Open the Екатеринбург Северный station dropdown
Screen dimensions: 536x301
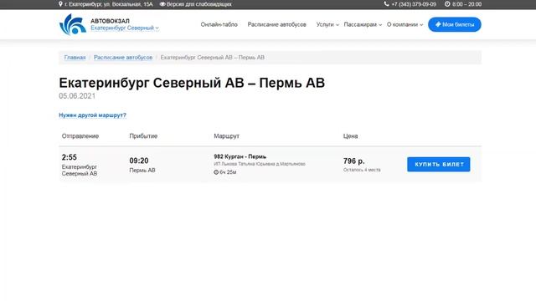point(125,28)
